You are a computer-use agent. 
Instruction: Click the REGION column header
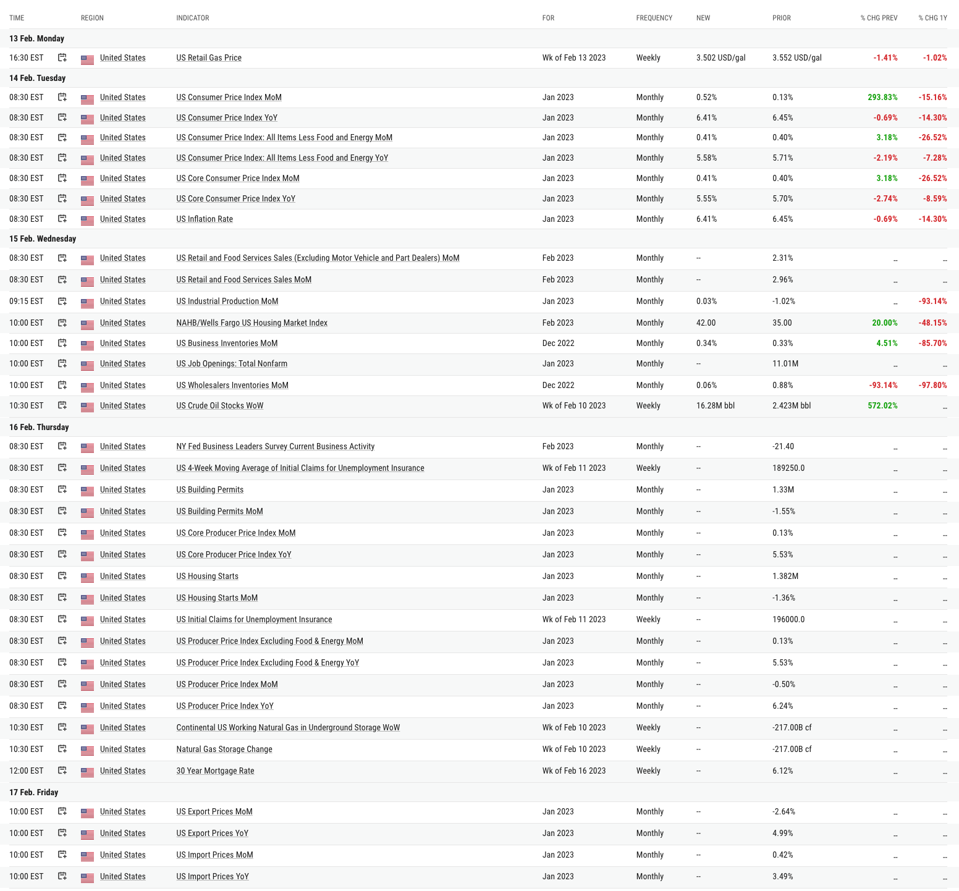coord(92,18)
